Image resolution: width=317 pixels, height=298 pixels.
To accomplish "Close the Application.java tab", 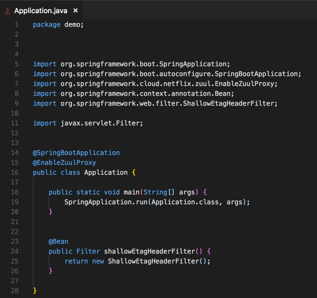I will 76,11.
